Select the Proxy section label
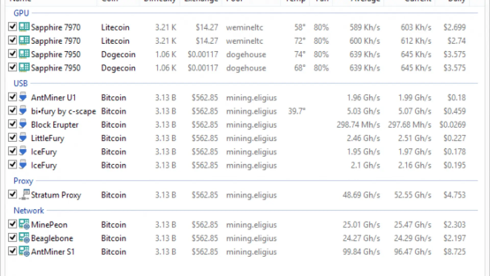Viewport: 490px width, 276px height. 23,181
